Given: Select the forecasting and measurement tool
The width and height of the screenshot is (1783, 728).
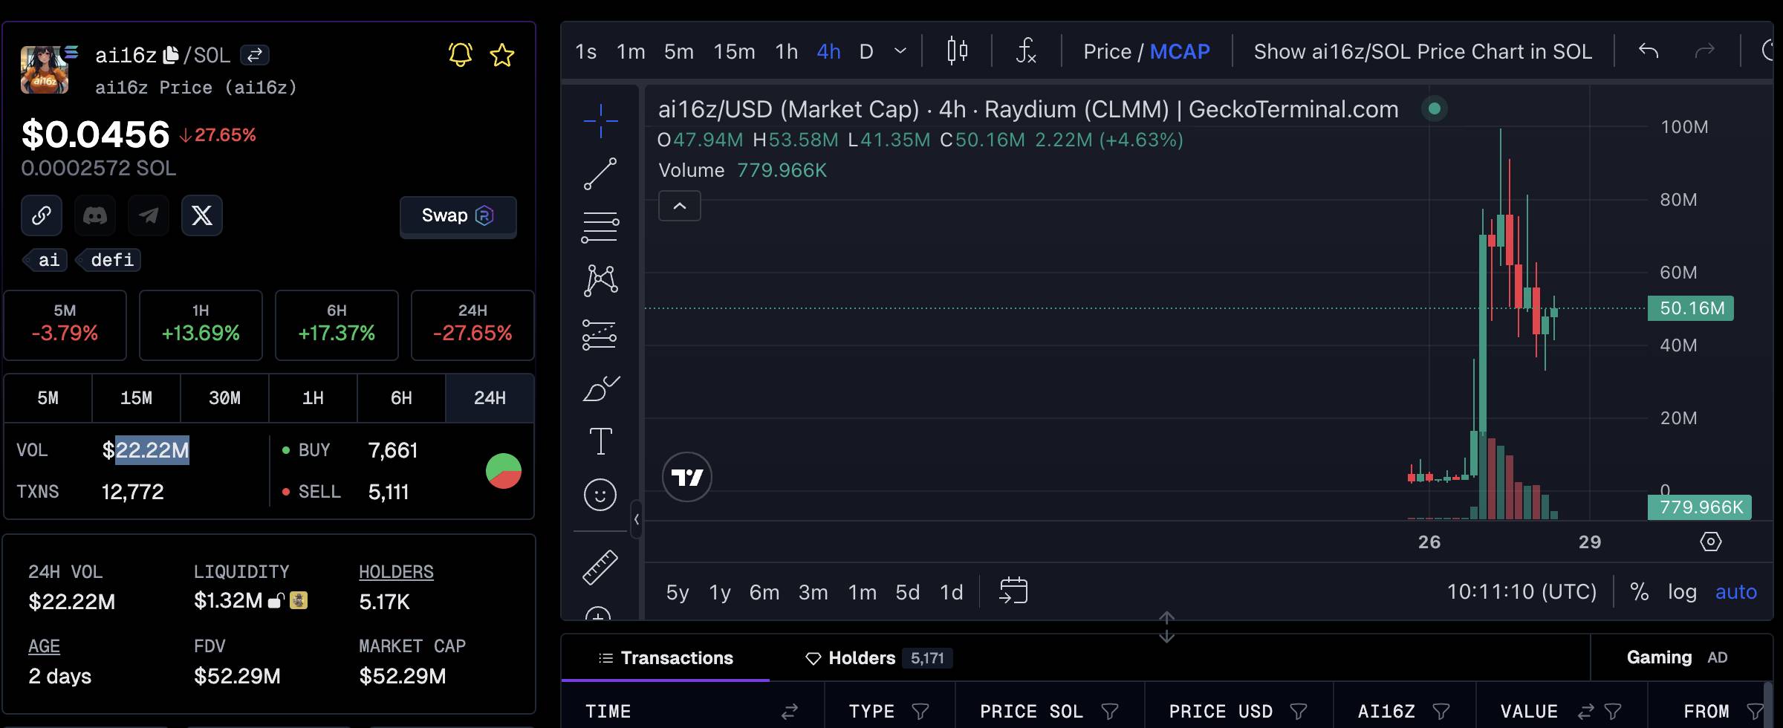Looking at the screenshot, I should (600, 334).
